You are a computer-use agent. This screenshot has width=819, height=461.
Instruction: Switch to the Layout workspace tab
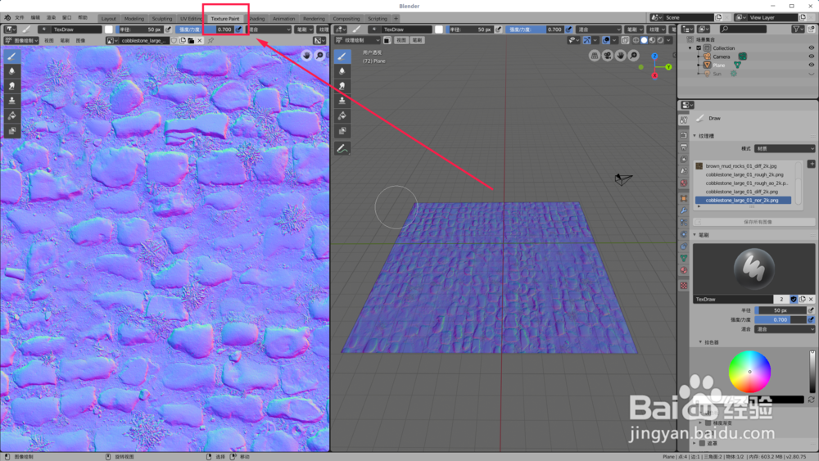click(109, 18)
